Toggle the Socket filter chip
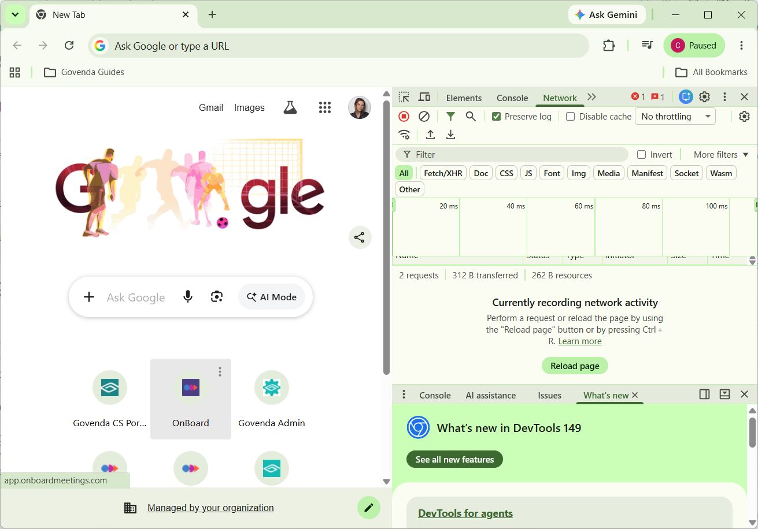Image resolution: width=758 pixels, height=529 pixels. (x=687, y=173)
